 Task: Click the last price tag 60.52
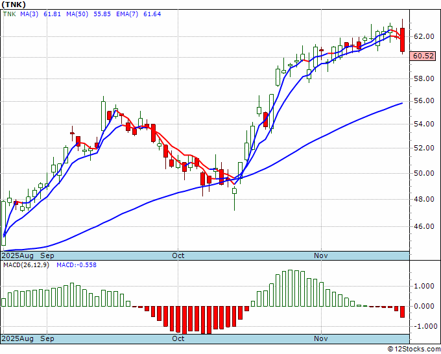coord(423,56)
